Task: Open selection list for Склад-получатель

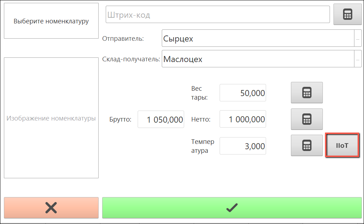Action: coord(358,59)
